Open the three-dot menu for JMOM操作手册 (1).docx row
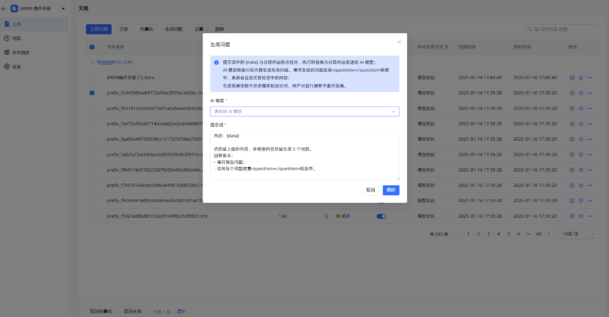609x317 pixels. [x=589, y=77]
